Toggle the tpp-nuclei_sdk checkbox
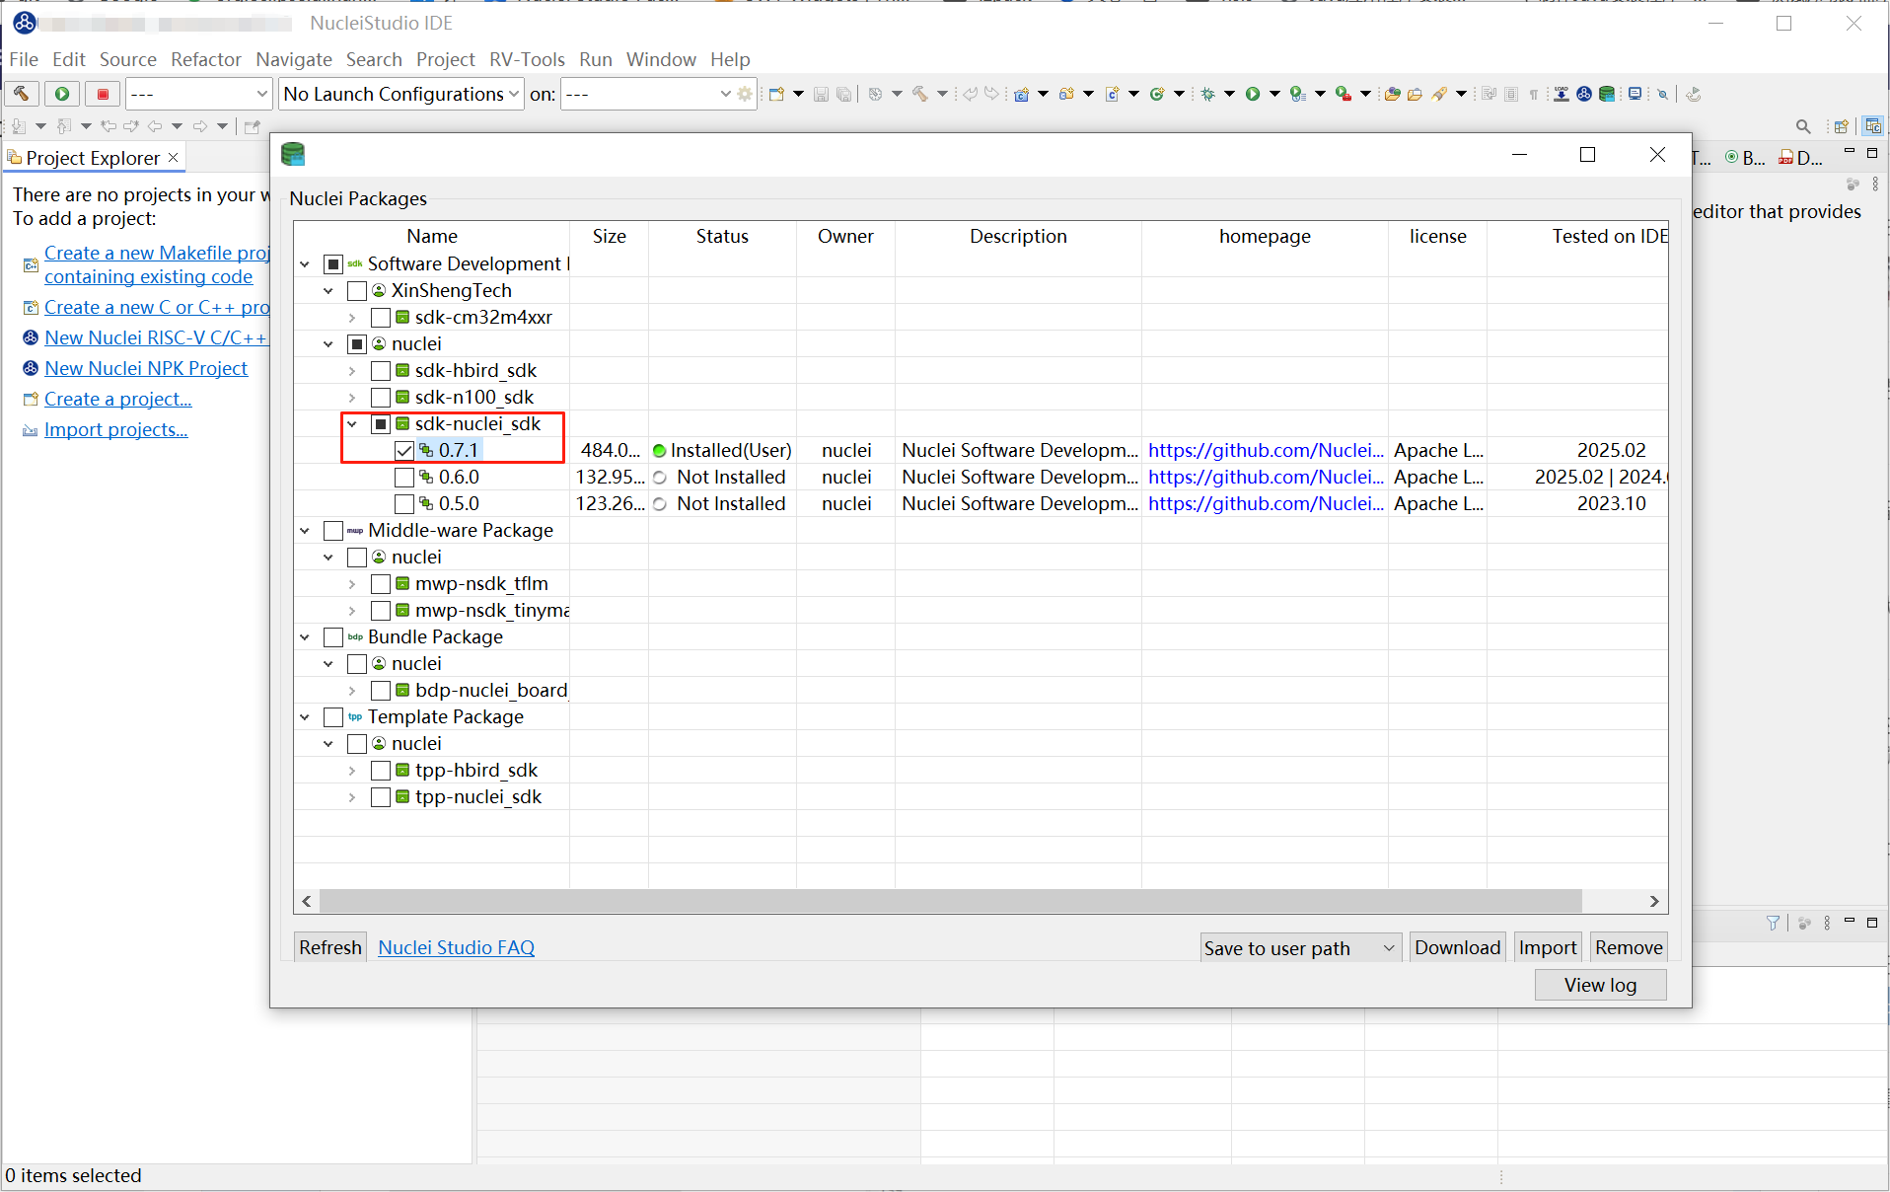This screenshot has width=1890, height=1192. click(381, 797)
